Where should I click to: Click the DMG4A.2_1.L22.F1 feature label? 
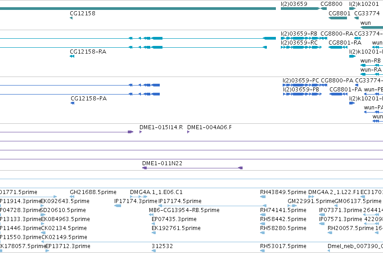tap(333, 192)
